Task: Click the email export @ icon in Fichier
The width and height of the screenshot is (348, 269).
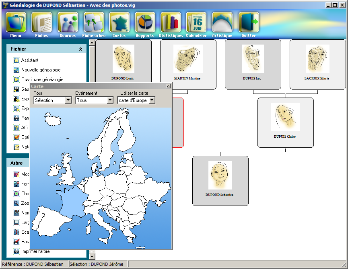Action: pos(16,108)
